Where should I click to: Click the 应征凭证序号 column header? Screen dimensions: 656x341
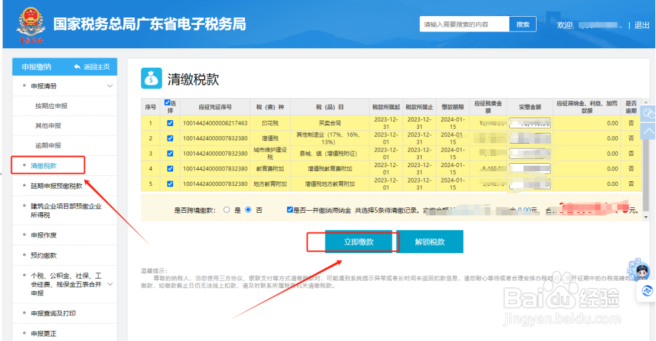coord(215,107)
